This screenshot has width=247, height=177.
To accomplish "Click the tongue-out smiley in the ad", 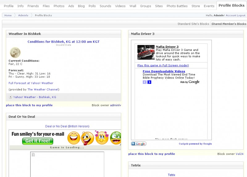I will tap(87, 138).
